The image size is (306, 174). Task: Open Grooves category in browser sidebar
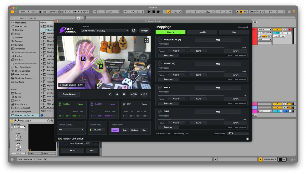coord(19,38)
